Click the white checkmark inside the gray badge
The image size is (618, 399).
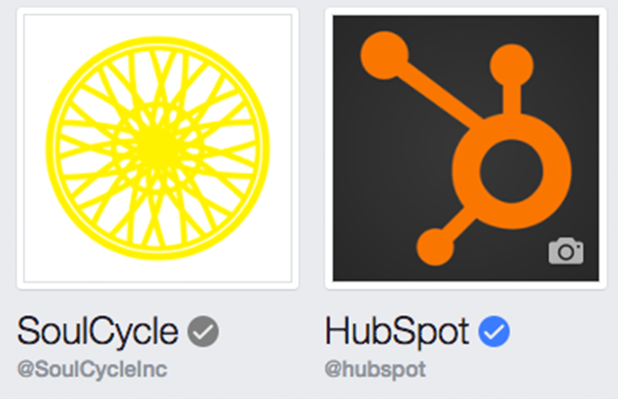point(203,332)
